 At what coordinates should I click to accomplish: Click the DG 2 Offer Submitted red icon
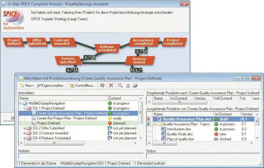coord(29,128)
